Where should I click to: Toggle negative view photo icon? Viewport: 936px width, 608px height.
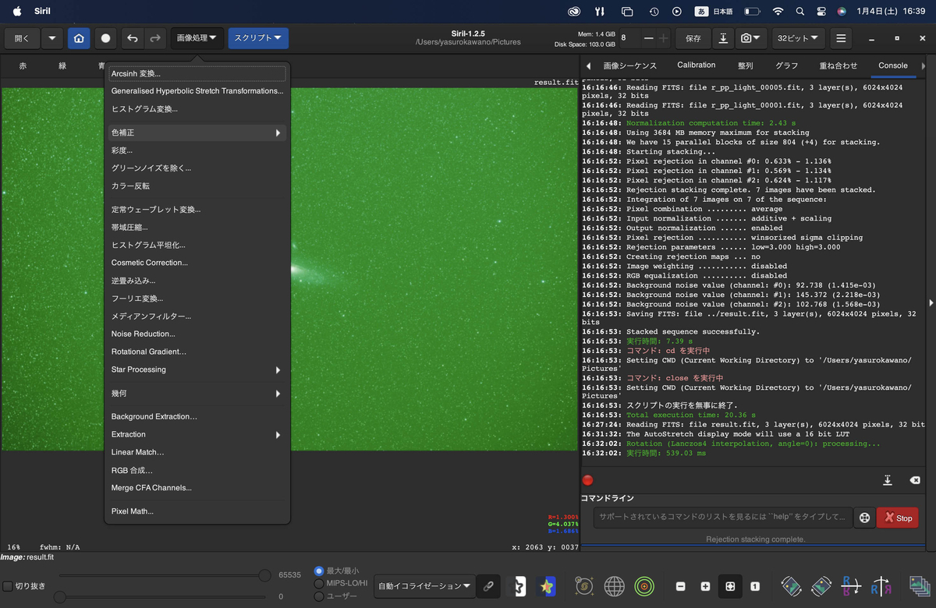click(x=516, y=586)
